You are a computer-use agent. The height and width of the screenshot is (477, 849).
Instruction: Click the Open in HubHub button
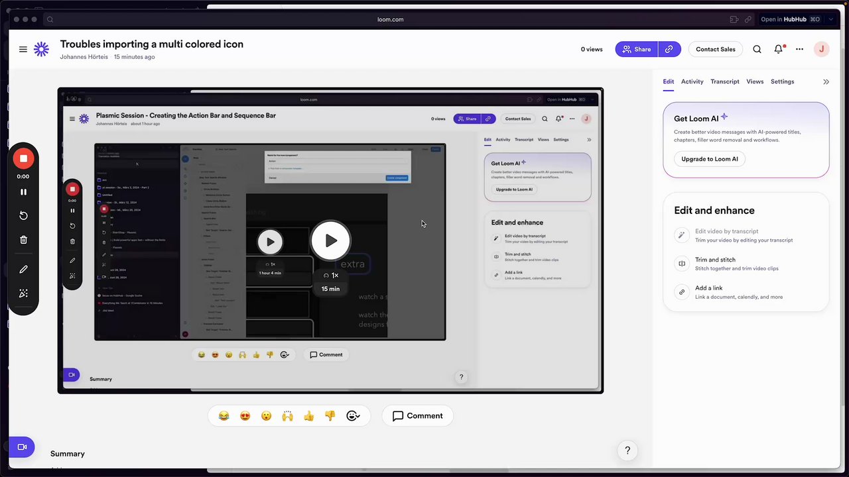[x=791, y=19]
